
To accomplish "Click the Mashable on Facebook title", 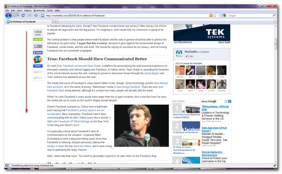I will [x=197, y=52].
